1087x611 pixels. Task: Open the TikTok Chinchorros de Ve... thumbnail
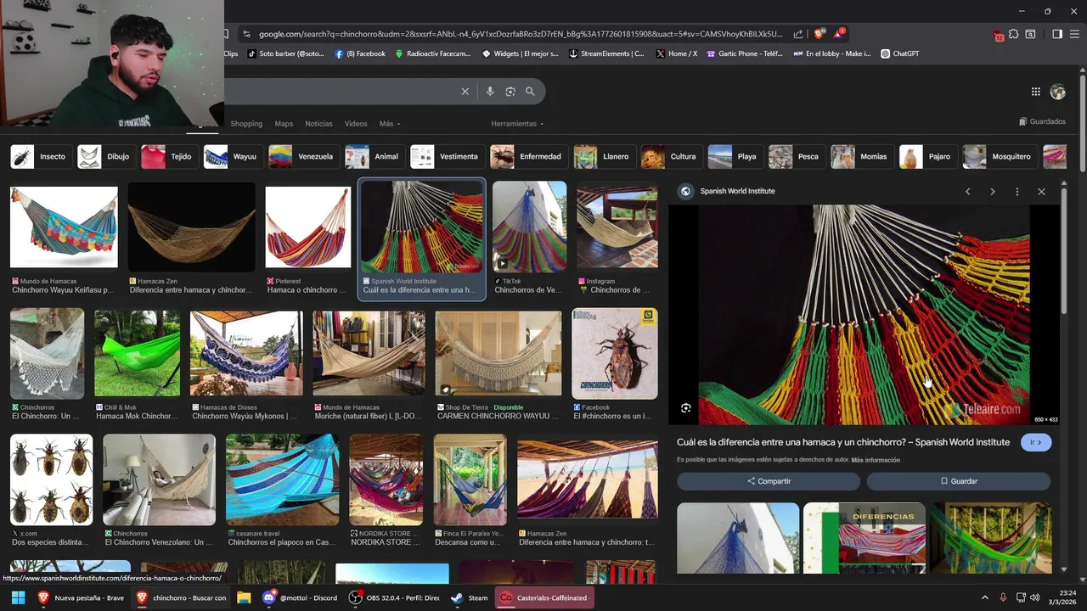pyautogui.click(x=529, y=225)
